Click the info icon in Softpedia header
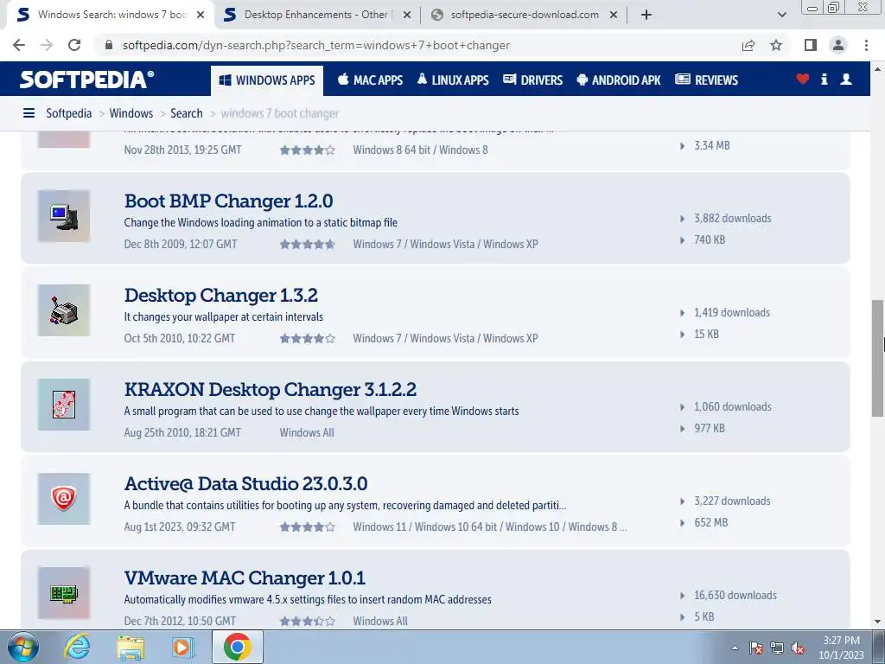885x664 pixels. [824, 79]
